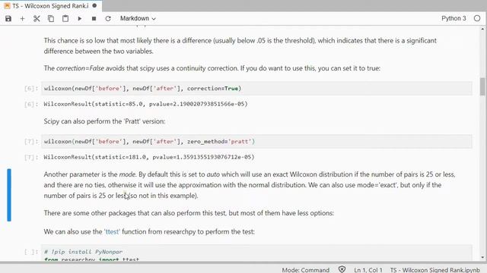This screenshot has width=487, height=273.
Task: Click the unsaved-changes dot on the notebook tab
Action: point(94,5)
